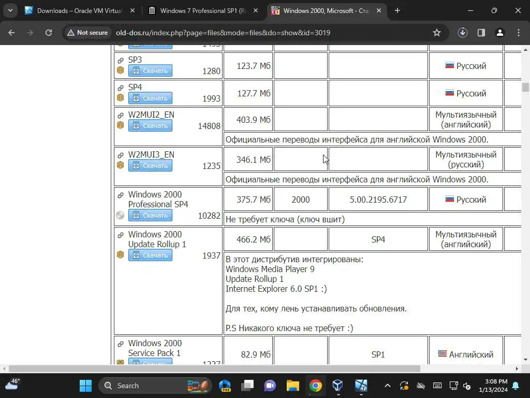Click package icon in Update Rollup 1 row
The width and height of the screenshot is (530, 398).
(x=120, y=254)
